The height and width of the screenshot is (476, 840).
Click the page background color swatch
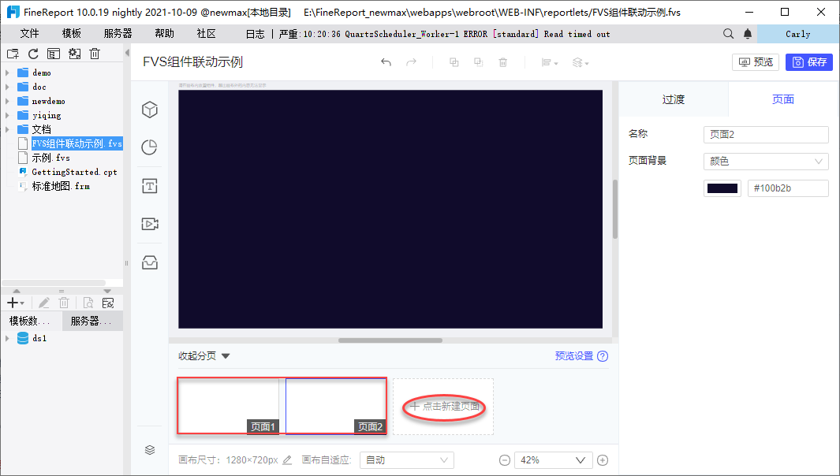pyautogui.click(x=722, y=188)
